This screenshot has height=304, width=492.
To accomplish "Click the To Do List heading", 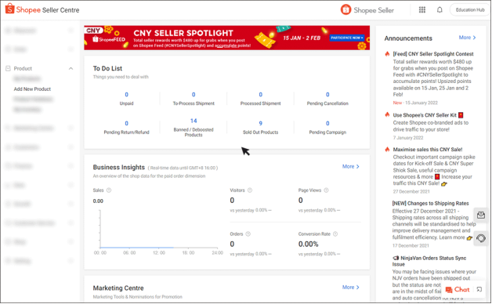I will tap(107, 68).
